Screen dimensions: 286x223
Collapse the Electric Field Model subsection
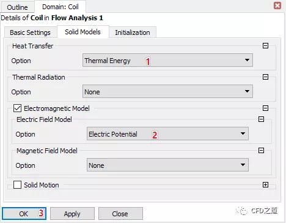pos(261,119)
